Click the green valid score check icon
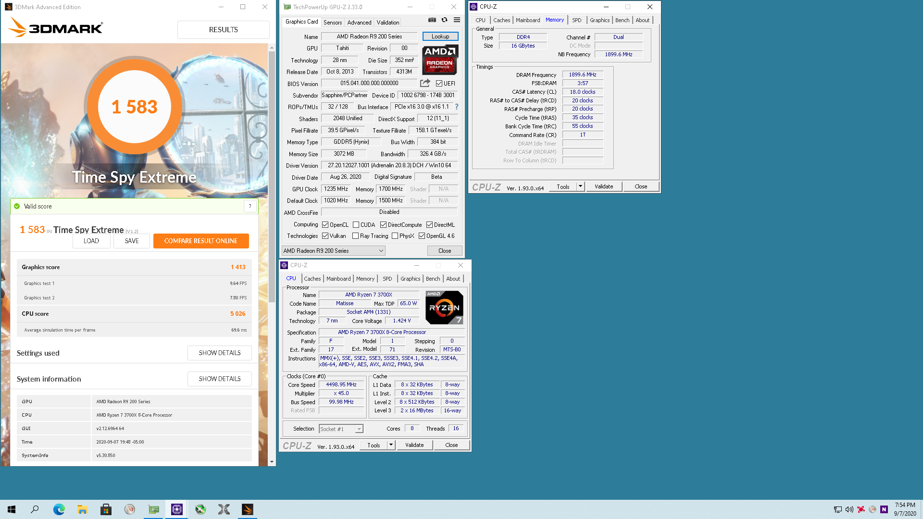The image size is (923, 519). click(x=17, y=206)
